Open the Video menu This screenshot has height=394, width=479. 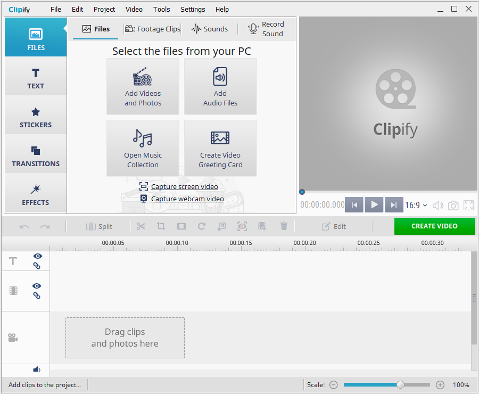[x=134, y=10]
